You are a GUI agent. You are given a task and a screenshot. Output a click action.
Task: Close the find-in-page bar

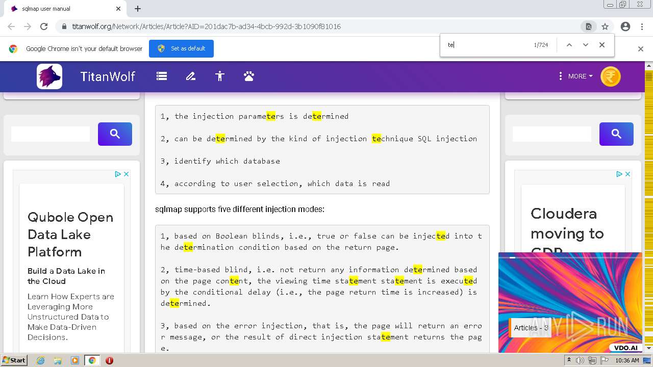coord(602,45)
